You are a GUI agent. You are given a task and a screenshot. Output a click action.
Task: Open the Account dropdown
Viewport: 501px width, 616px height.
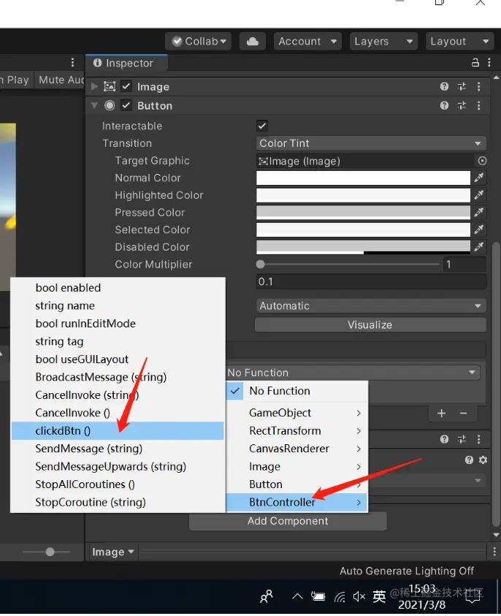click(x=307, y=41)
